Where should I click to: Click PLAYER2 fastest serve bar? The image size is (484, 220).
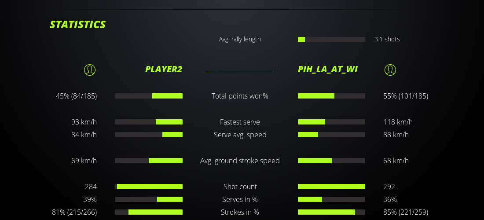coord(149,122)
